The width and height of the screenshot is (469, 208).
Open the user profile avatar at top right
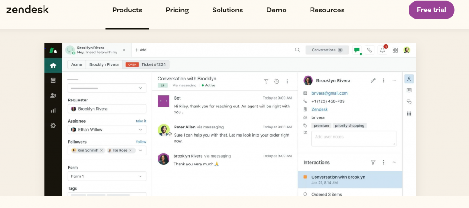pos(407,50)
